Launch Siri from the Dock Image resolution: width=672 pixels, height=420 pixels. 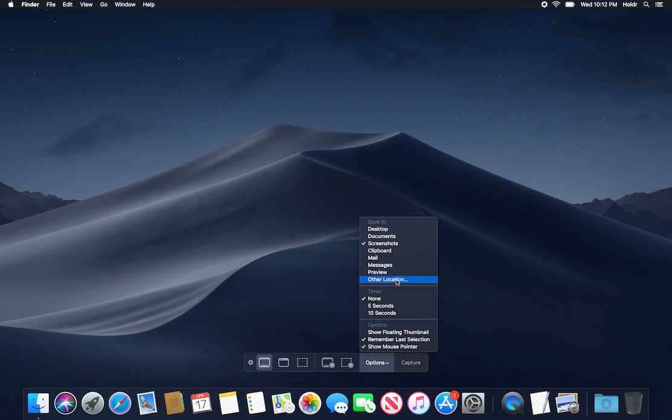pyautogui.click(x=66, y=403)
